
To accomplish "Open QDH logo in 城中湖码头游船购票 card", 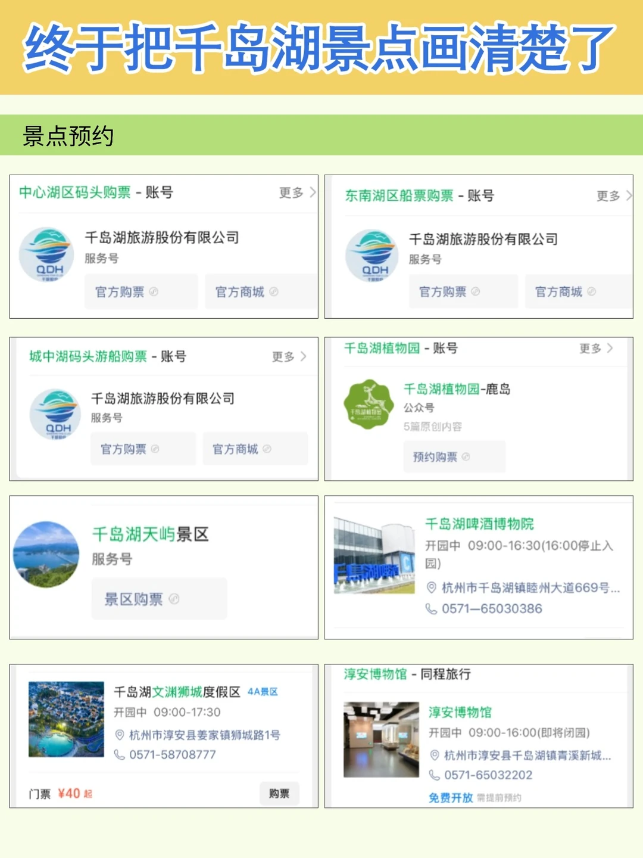I will [55, 415].
